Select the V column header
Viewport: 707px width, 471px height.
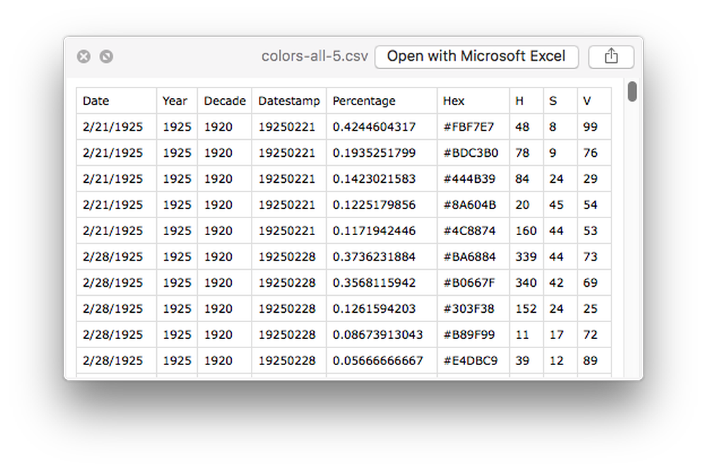595,101
